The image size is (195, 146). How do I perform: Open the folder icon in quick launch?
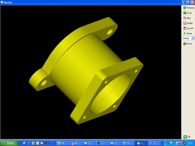coord(42,143)
